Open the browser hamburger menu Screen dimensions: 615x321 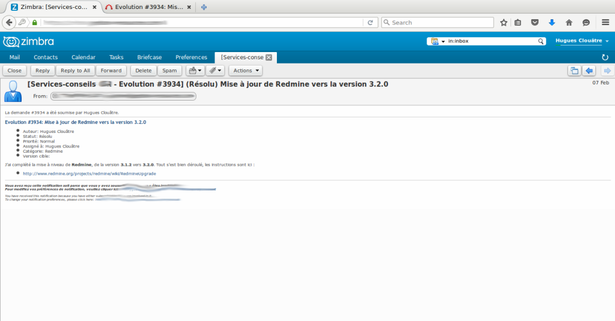click(605, 23)
